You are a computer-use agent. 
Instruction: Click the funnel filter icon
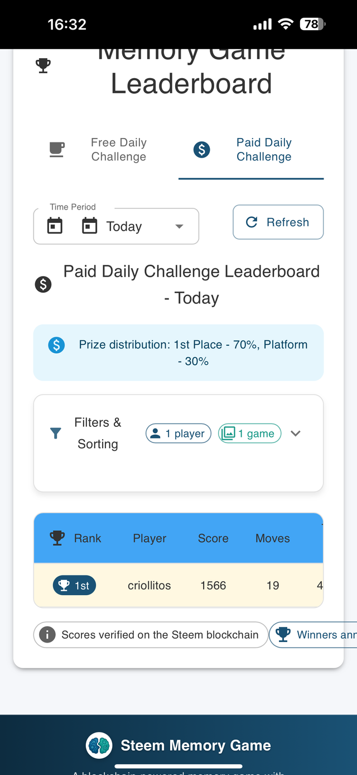pos(56,433)
